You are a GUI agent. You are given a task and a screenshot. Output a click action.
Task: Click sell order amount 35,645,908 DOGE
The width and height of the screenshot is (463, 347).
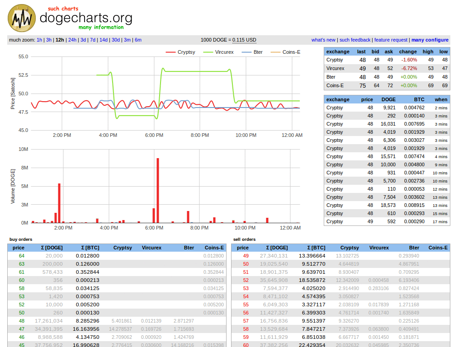click(x=274, y=280)
